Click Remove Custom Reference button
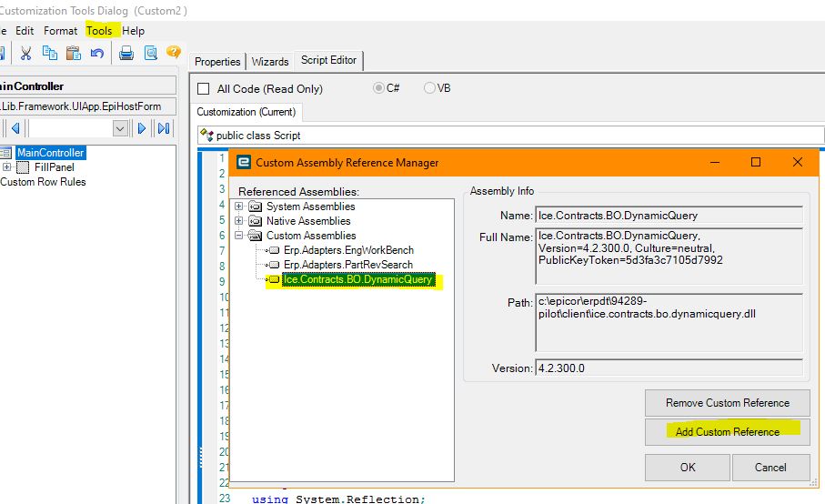 pyautogui.click(x=727, y=403)
